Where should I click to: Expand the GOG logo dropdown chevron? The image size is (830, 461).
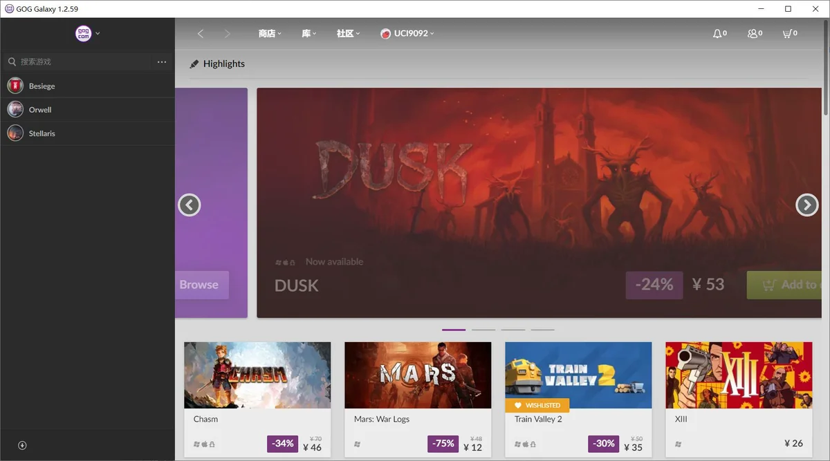[98, 33]
